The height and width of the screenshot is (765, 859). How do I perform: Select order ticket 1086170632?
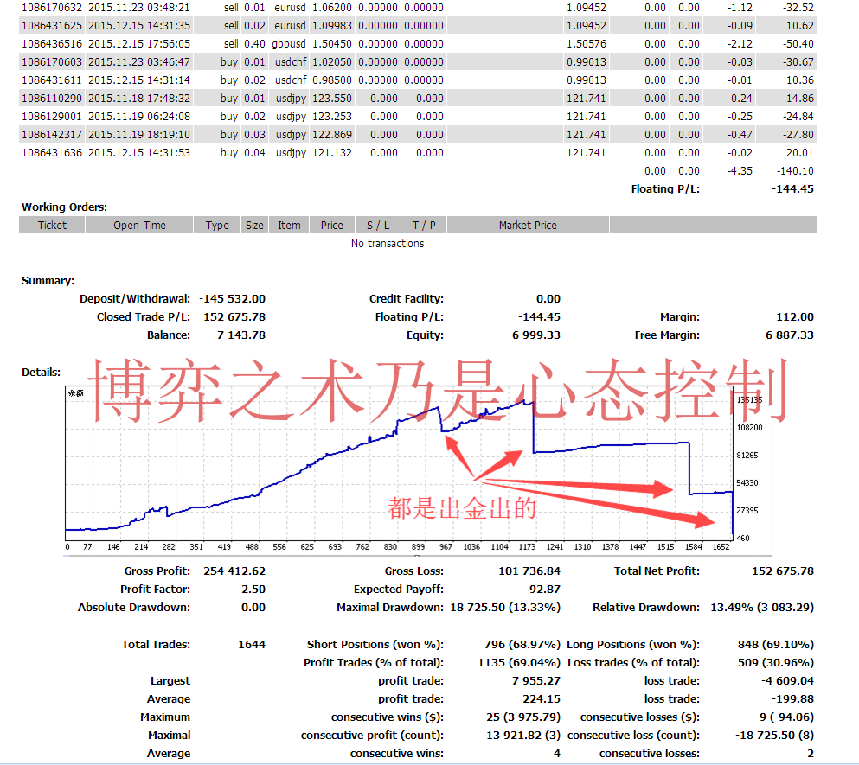tap(51, 7)
